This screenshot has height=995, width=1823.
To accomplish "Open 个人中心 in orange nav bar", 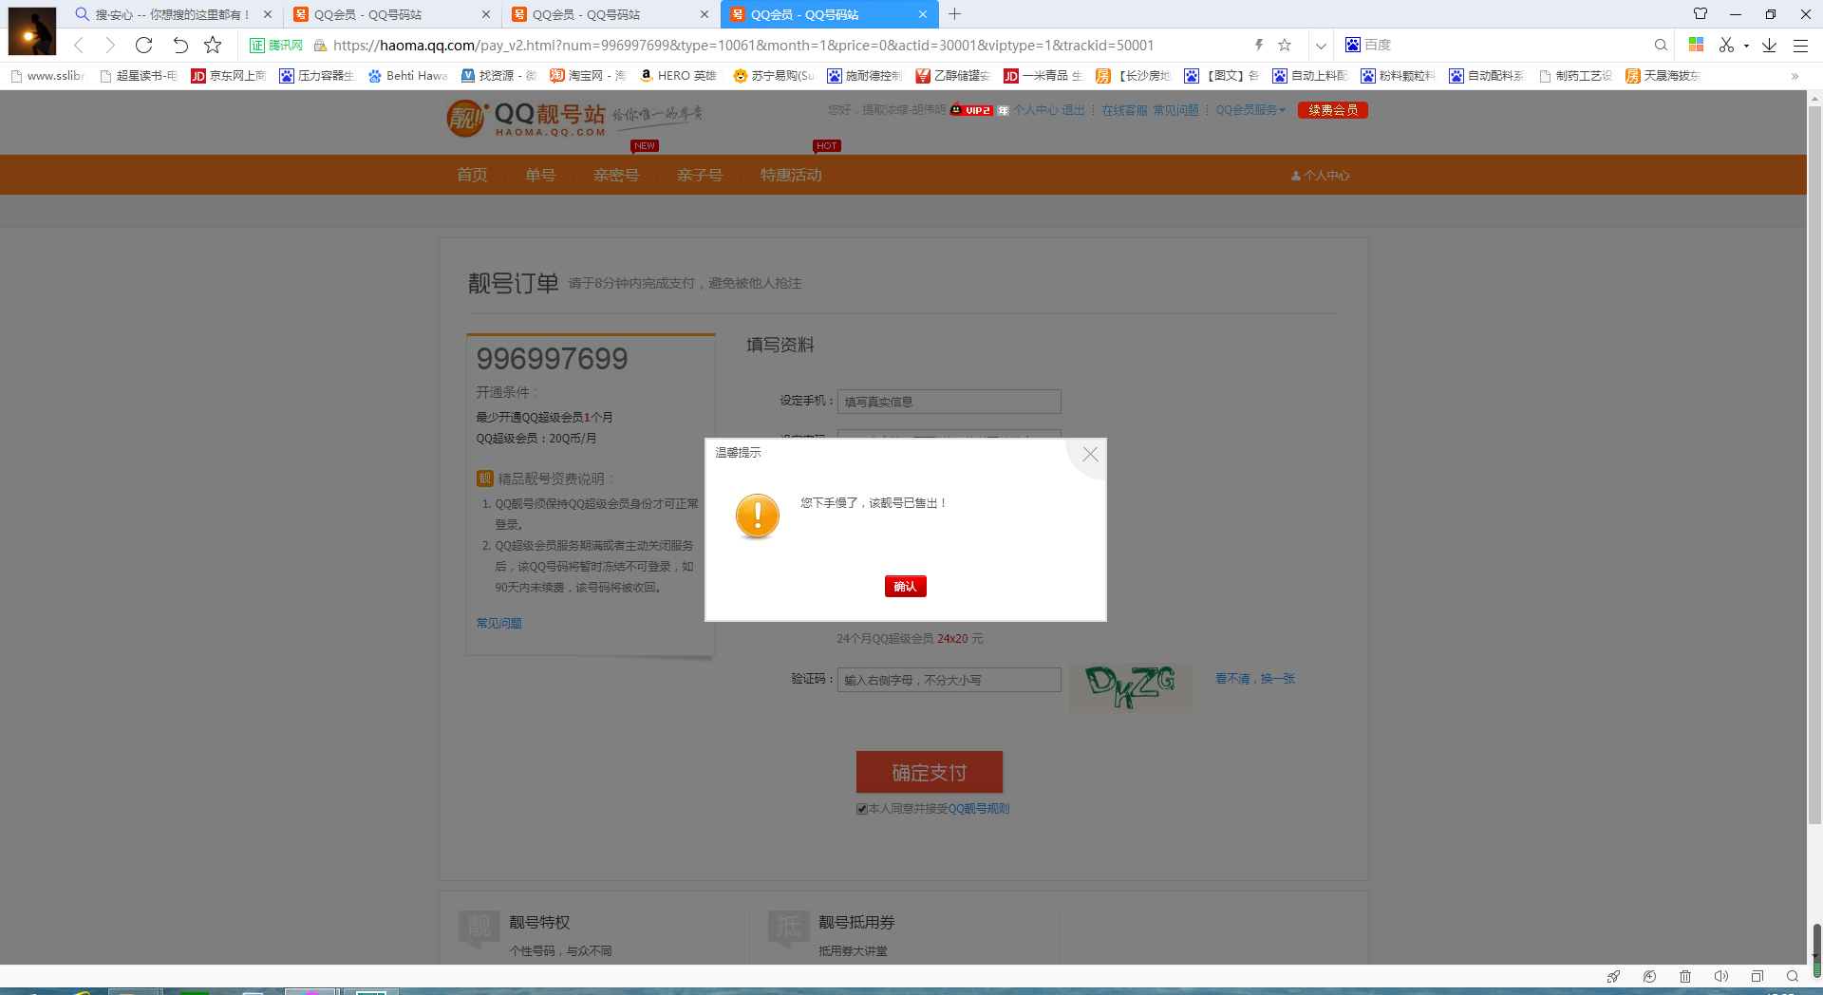I will coord(1320,176).
